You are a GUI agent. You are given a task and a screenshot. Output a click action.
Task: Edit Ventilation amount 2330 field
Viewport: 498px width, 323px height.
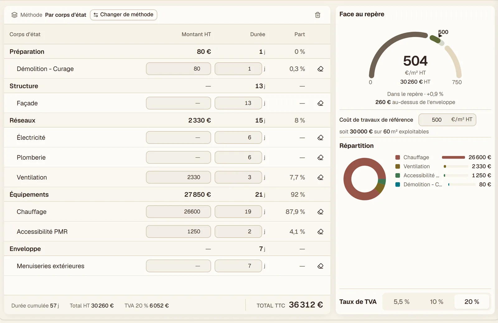[178, 177]
